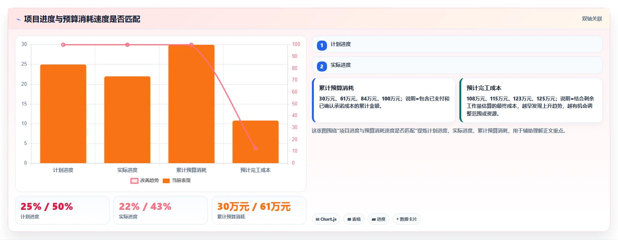Click the lightning icon beside the title
Screen dimensions: 618x240
[18, 19]
